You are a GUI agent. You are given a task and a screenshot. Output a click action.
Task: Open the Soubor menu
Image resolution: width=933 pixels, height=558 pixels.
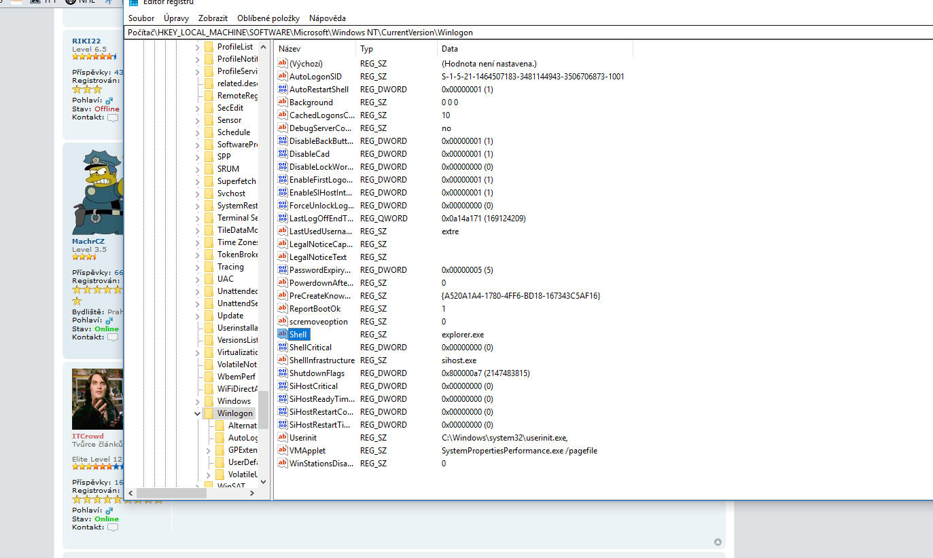[x=141, y=18]
